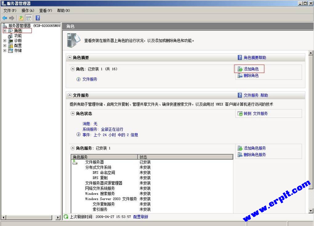
Task: Click the Show/Hide console tree icon
Action: click(29, 18)
